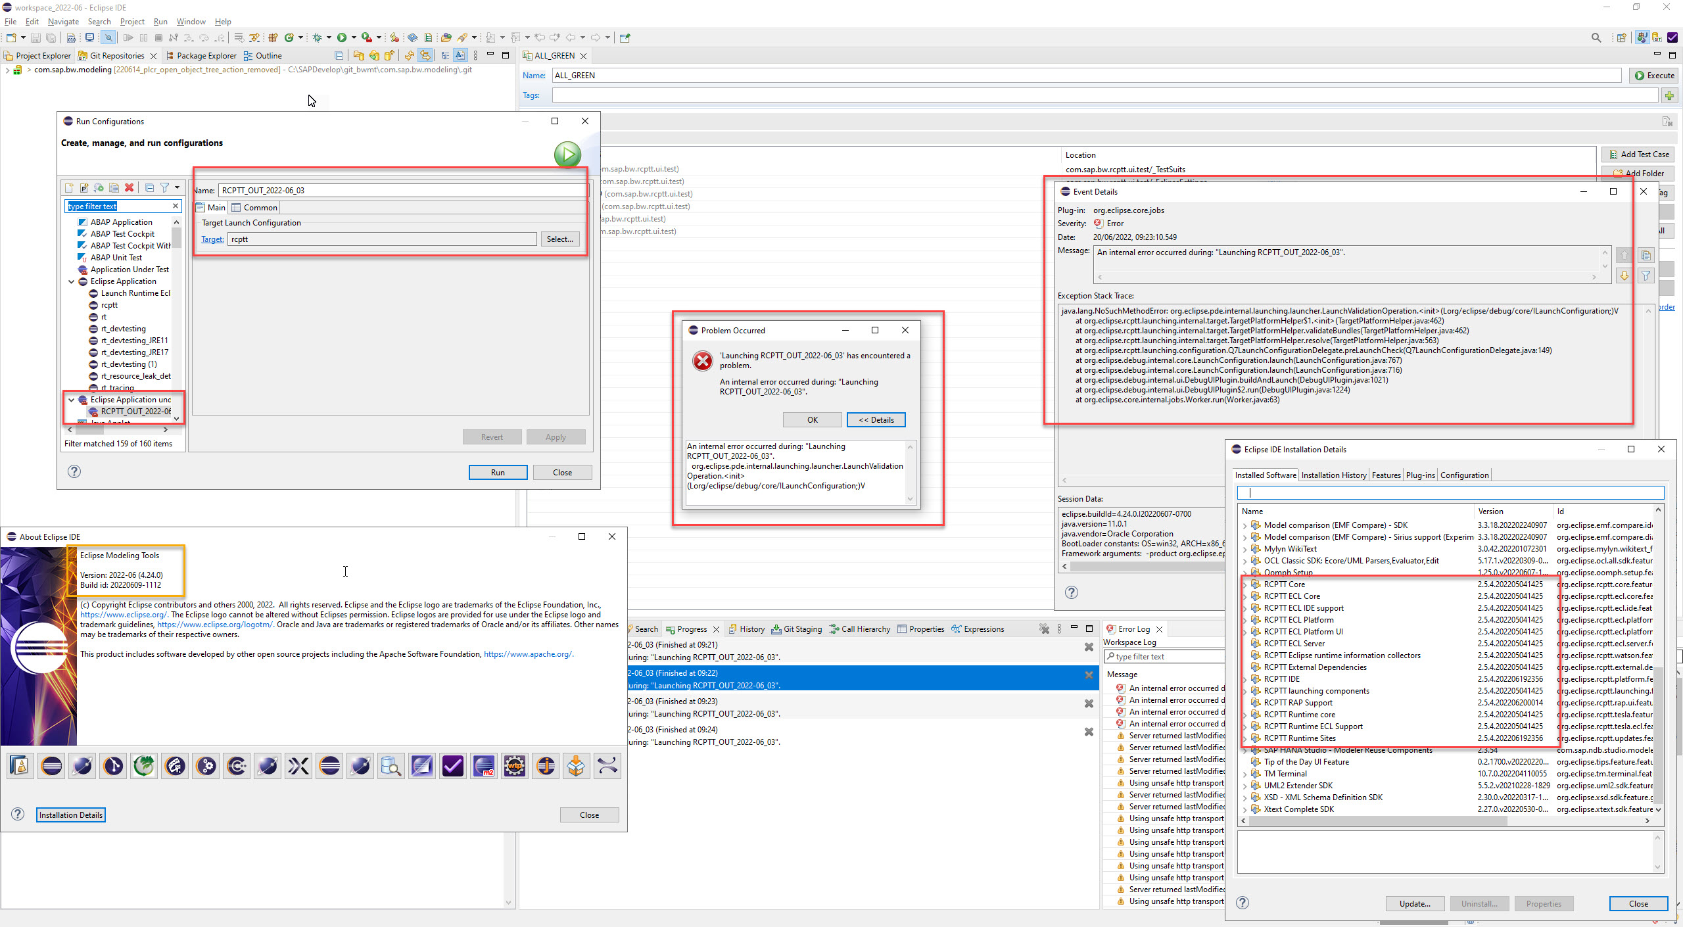The width and height of the screenshot is (1683, 927).
Task: Click the Next Event down arrow in Event Details
Action: coord(1624,275)
